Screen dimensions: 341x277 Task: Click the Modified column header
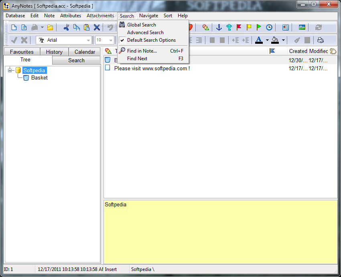(319, 51)
